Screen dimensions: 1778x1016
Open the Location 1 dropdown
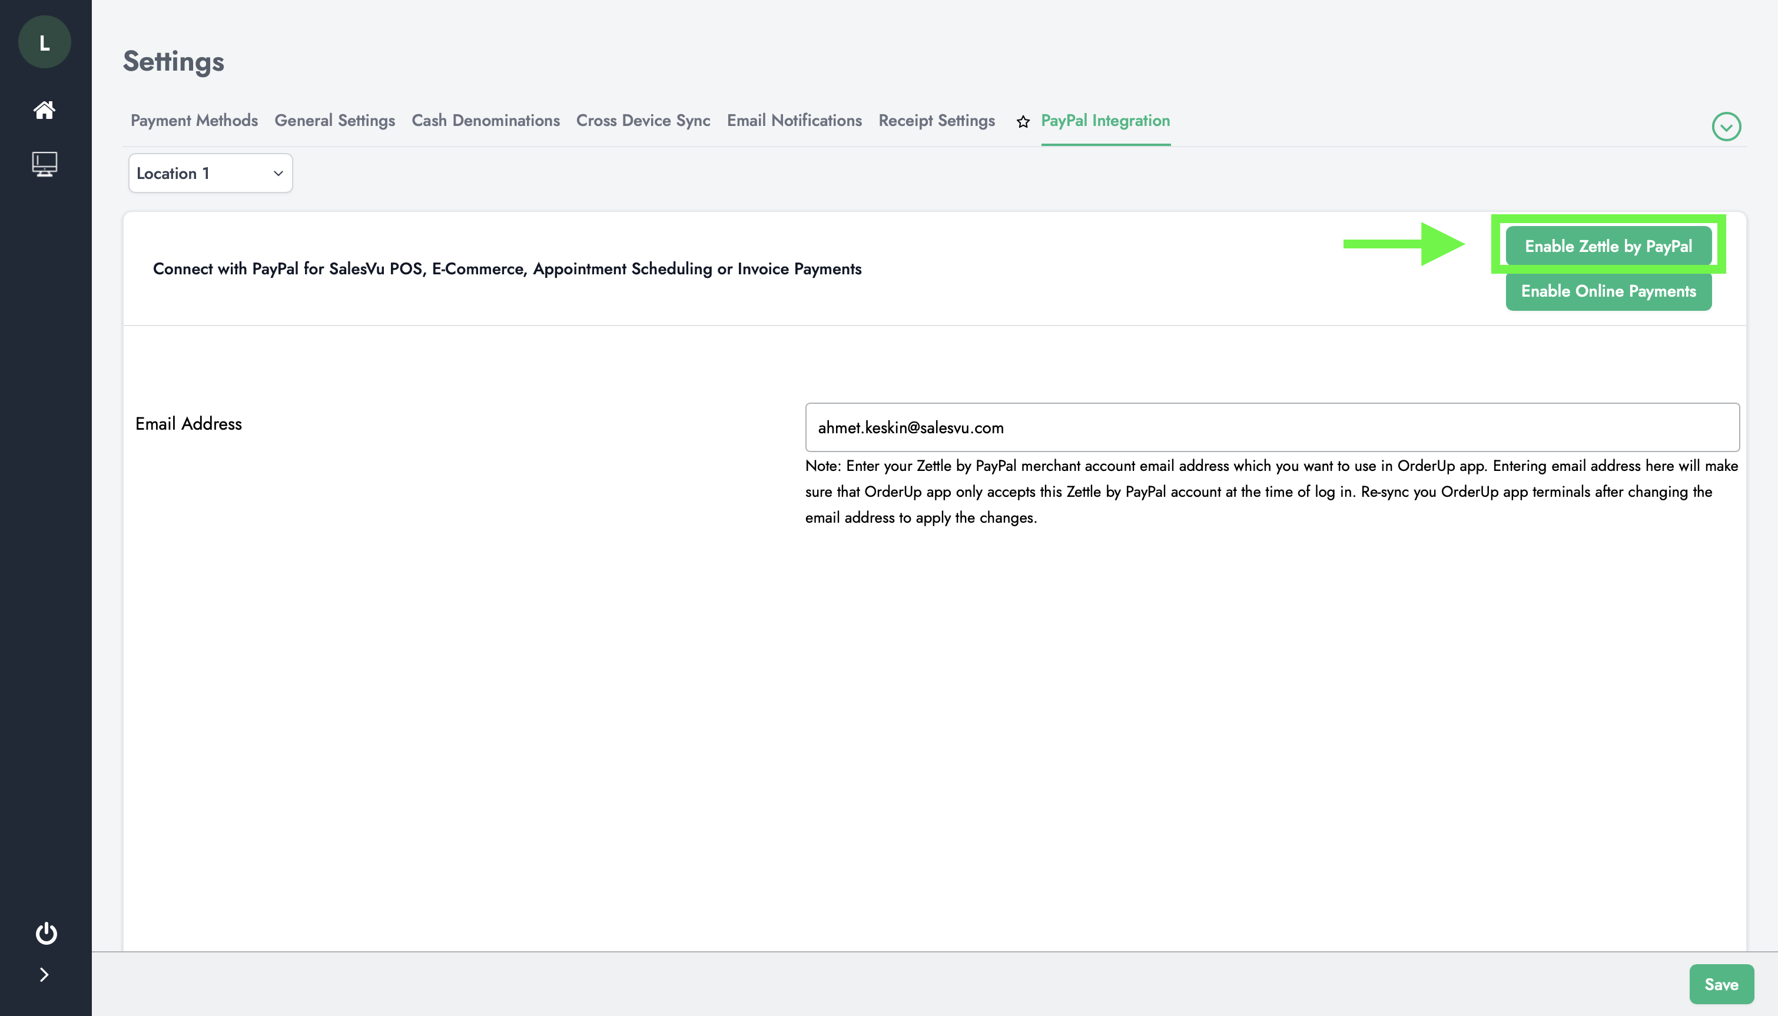(210, 173)
